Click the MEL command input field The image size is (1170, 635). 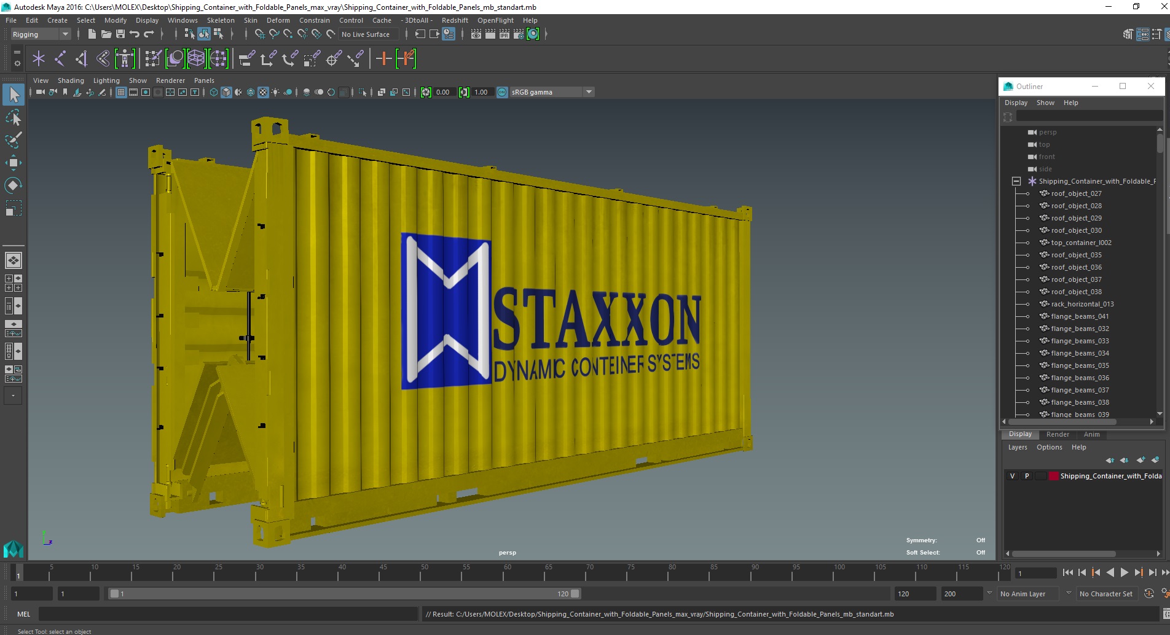click(x=229, y=614)
